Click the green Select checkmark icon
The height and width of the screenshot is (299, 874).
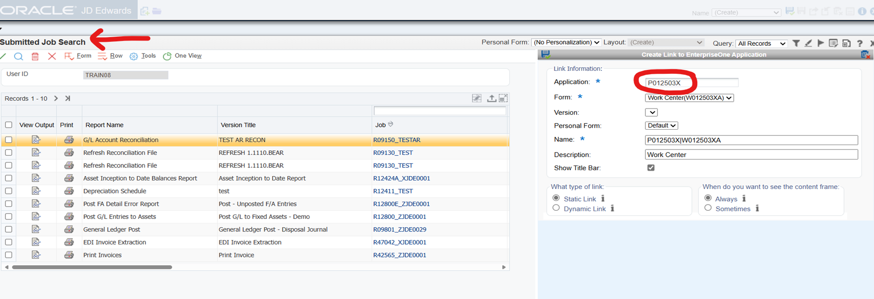pos(3,56)
